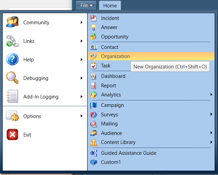Click the blue Help question mark icon
Screen dimensions: 218x175
(13, 59)
